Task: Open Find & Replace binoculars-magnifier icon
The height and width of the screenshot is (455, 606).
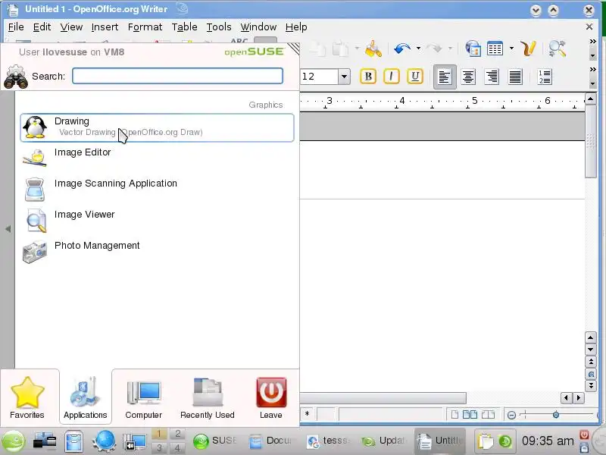Action: [557, 49]
